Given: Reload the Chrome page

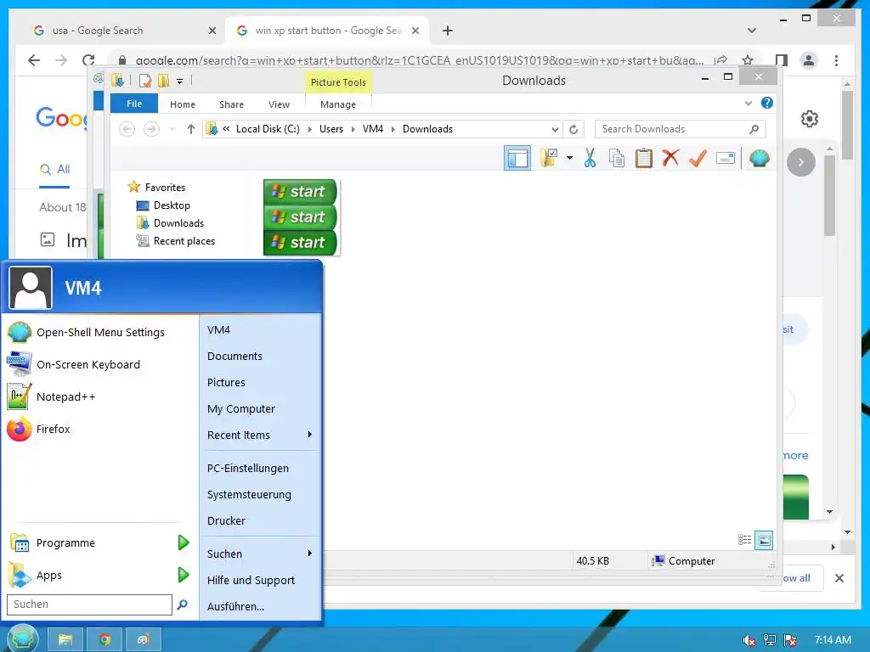Looking at the screenshot, I should pyautogui.click(x=88, y=60).
